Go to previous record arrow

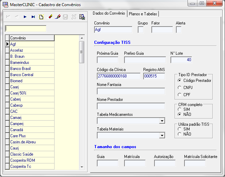[17, 17]
